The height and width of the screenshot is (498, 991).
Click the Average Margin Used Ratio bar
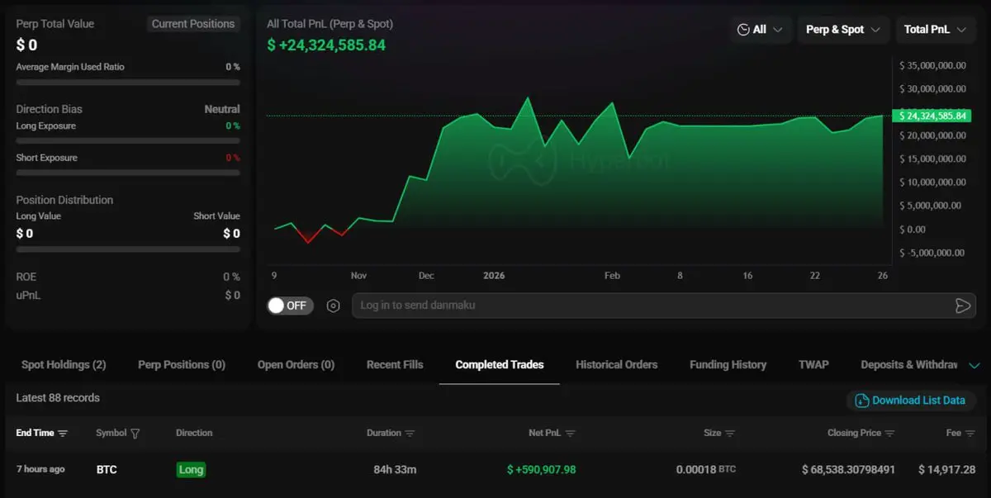[128, 83]
